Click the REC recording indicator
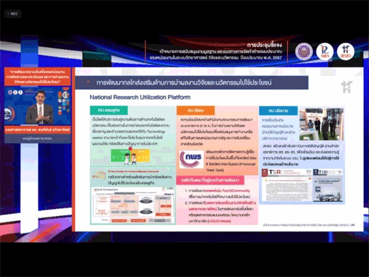This screenshot has height=277, width=369. [13, 14]
